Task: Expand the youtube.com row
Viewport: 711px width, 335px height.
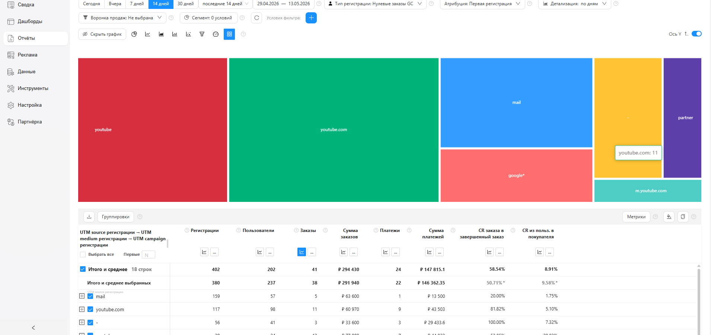Action: [82, 309]
